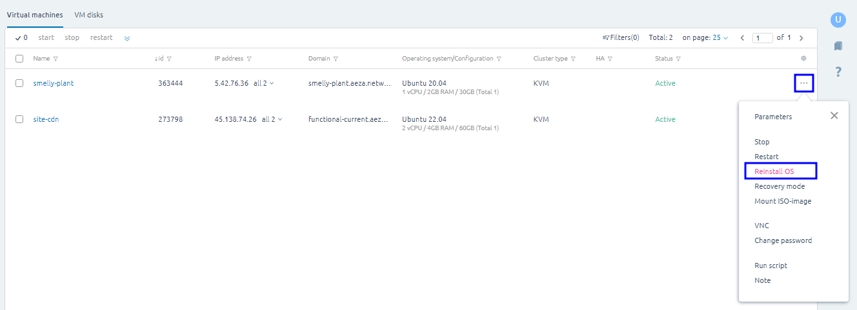Click the page number input field
The image size is (857, 310).
(762, 38)
